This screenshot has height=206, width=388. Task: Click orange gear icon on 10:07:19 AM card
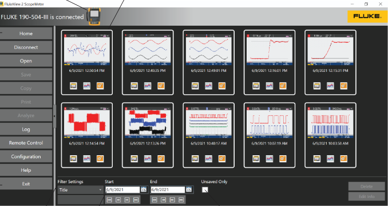[283, 159]
